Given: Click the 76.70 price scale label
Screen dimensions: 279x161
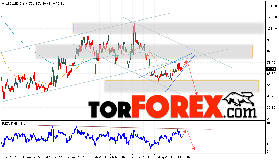Looking at the screenshot, I should [x=271, y=63].
